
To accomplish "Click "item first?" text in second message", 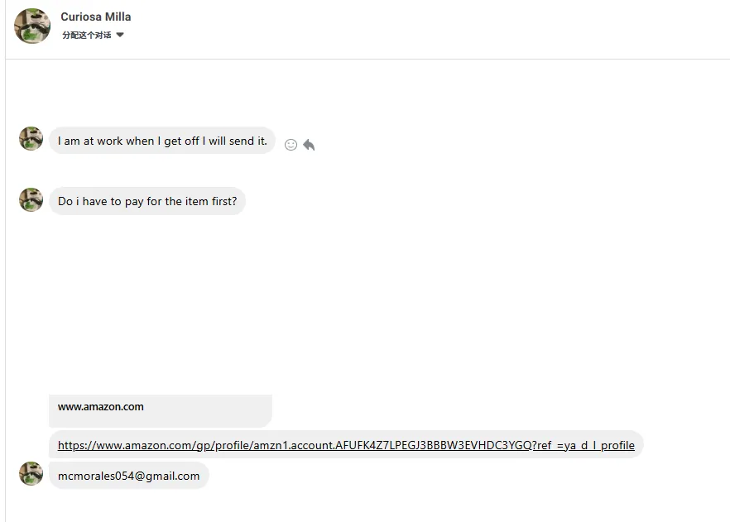I will click(x=211, y=201).
